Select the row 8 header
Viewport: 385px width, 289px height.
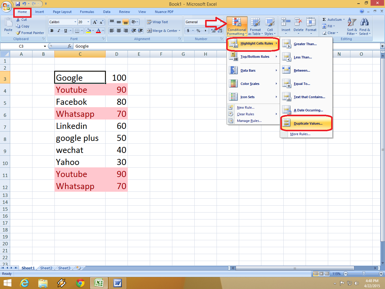coord(5,138)
